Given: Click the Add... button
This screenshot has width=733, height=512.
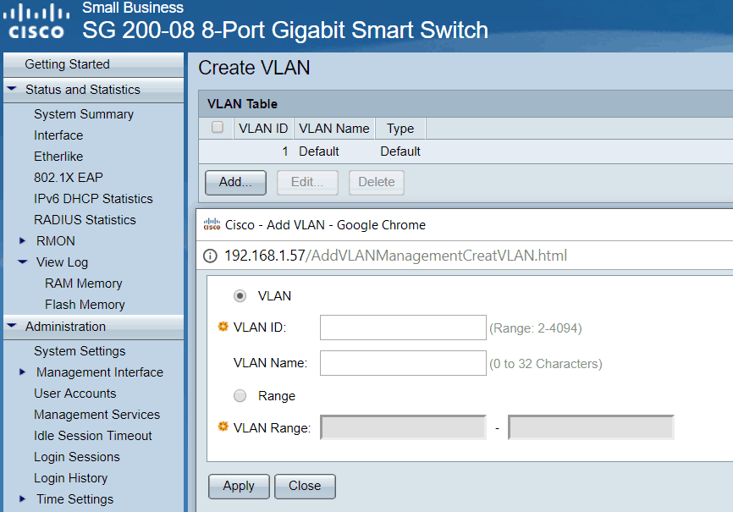Looking at the screenshot, I should (x=235, y=182).
